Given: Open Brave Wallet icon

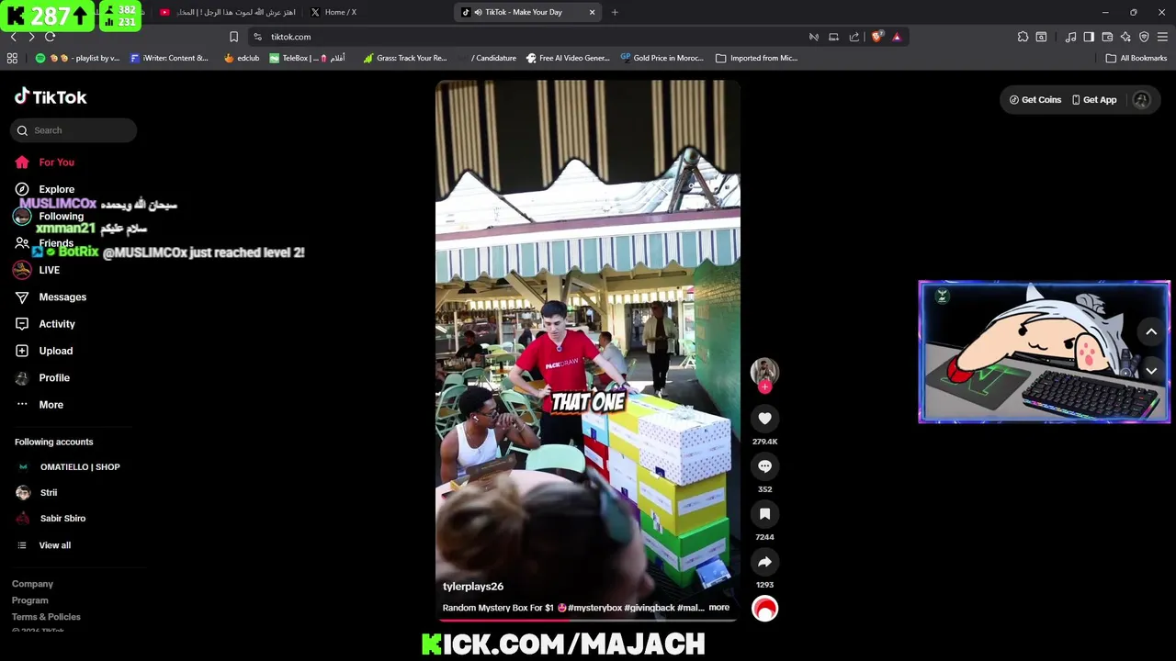Looking at the screenshot, I should (1107, 37).
